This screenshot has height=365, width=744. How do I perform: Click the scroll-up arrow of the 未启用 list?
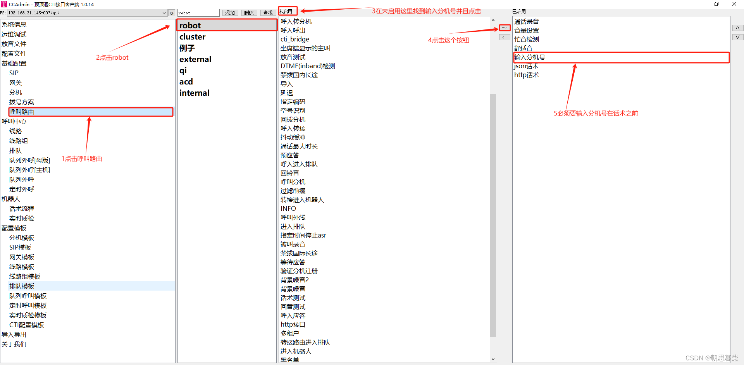pos(493,20)
